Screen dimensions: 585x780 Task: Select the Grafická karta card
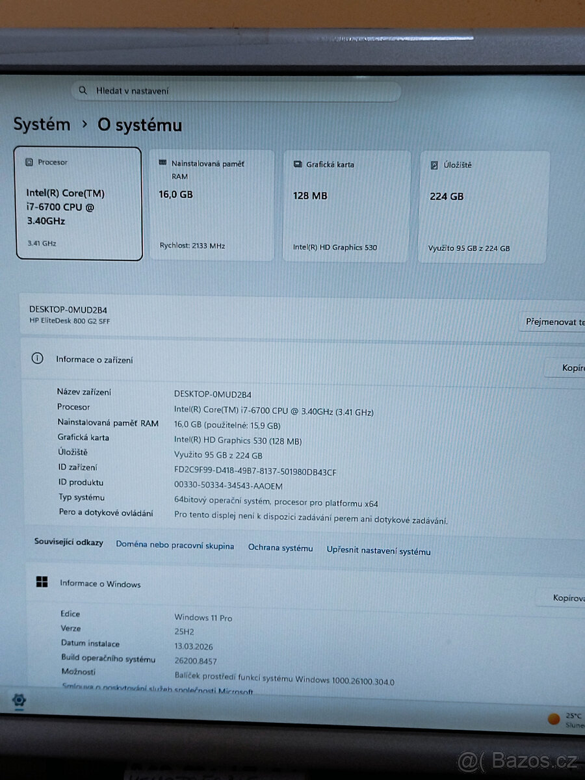[x=346, y=207]
